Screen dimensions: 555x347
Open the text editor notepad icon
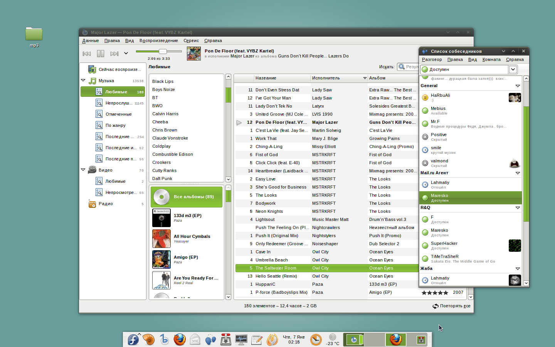tap(257, 340)
